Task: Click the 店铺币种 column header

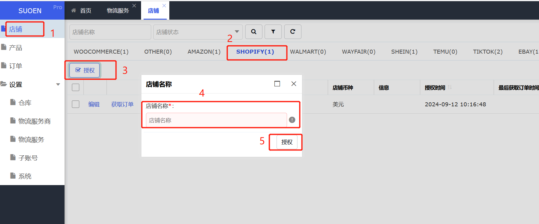Action: 343,88
